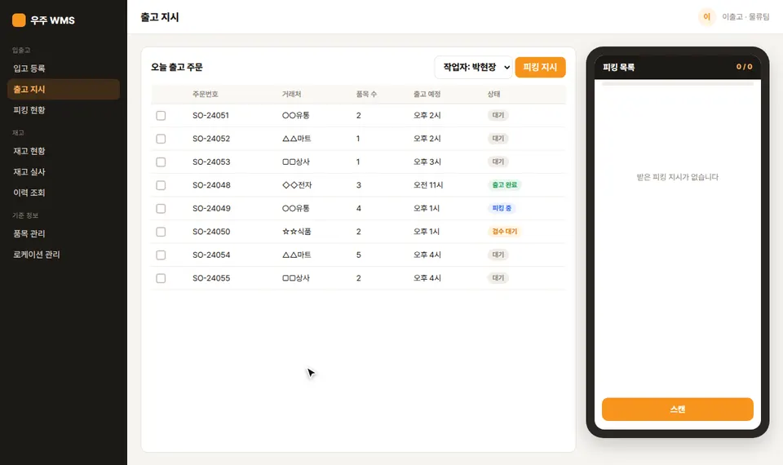Check the SO-24049 row checkbox

(x=161, y=208)
